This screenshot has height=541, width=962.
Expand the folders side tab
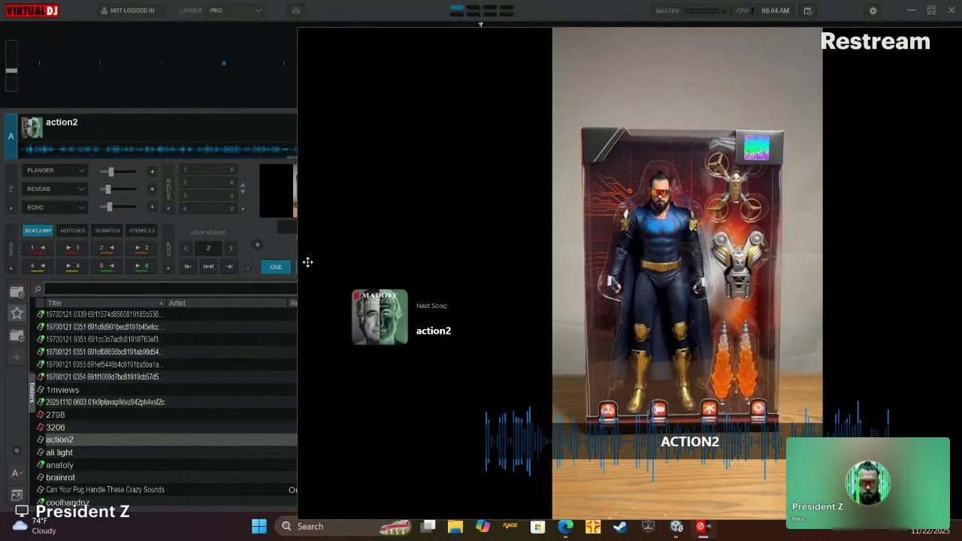[32, 392]
